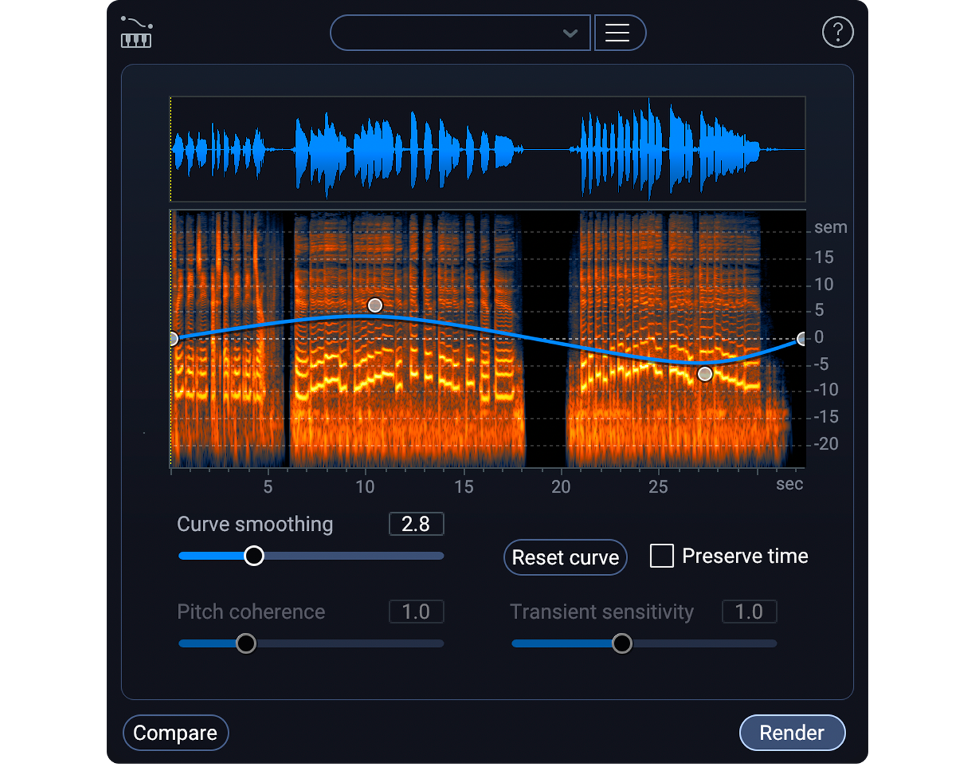Image resolution: width=975 pixels, height=765 pixels.
Task: Click the Compare button
Action: (175, 732)
